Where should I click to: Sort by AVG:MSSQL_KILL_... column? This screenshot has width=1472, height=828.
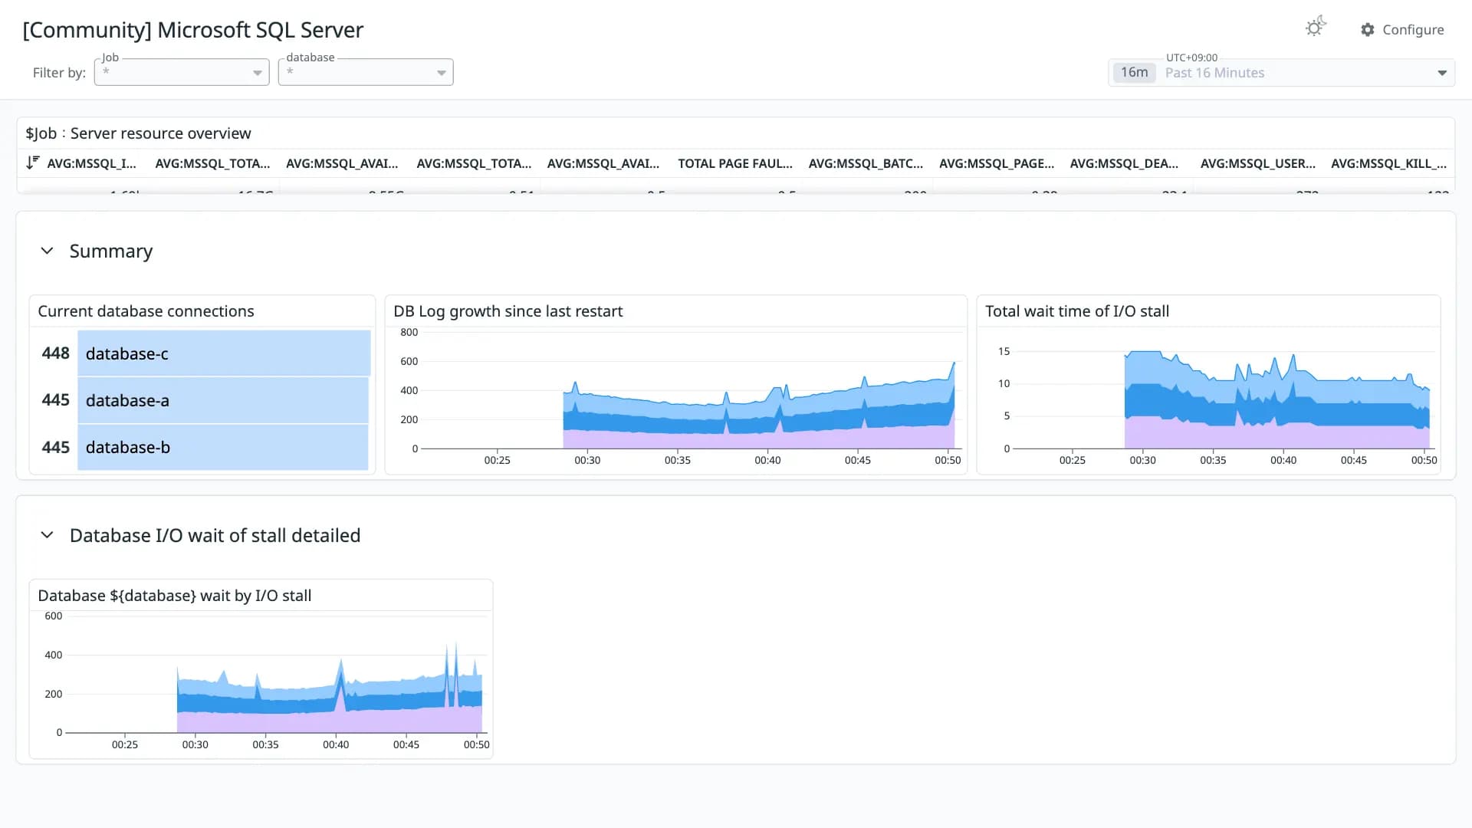(x=1389, y=163)
